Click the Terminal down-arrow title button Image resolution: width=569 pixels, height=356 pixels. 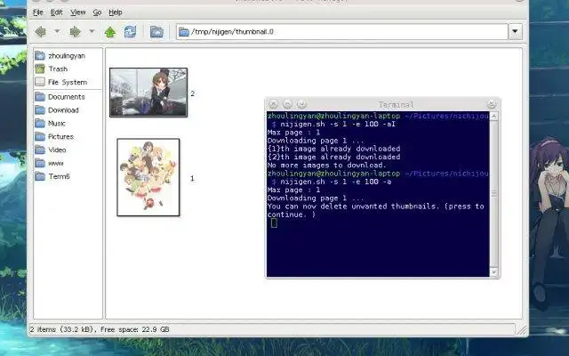point(301,105)
